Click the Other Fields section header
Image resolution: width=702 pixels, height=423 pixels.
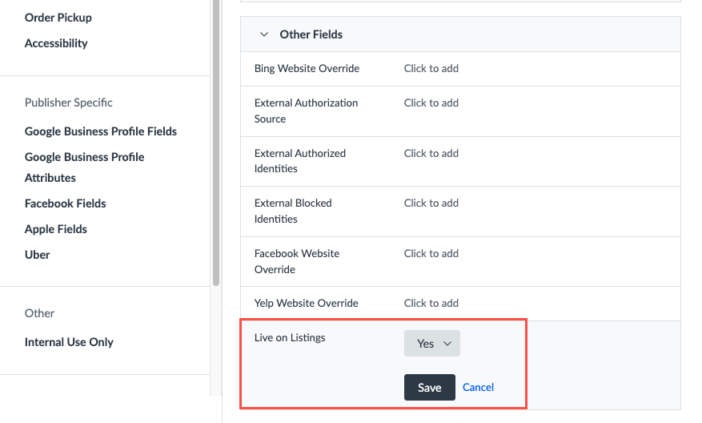click(311, 34)
